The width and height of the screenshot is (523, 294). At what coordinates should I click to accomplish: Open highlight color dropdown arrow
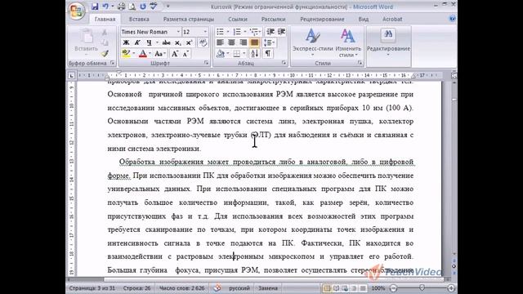pyautogui.click(x=134, y=54)
